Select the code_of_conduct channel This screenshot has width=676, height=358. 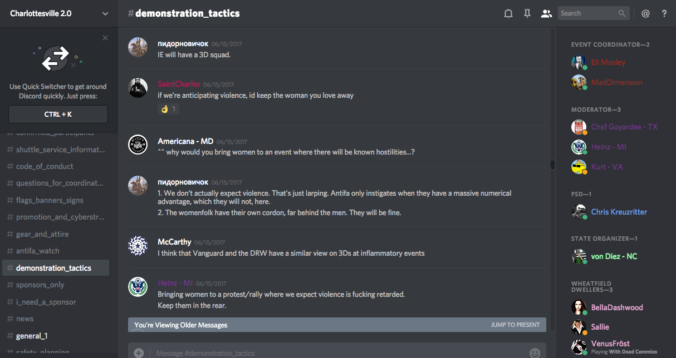45,166
